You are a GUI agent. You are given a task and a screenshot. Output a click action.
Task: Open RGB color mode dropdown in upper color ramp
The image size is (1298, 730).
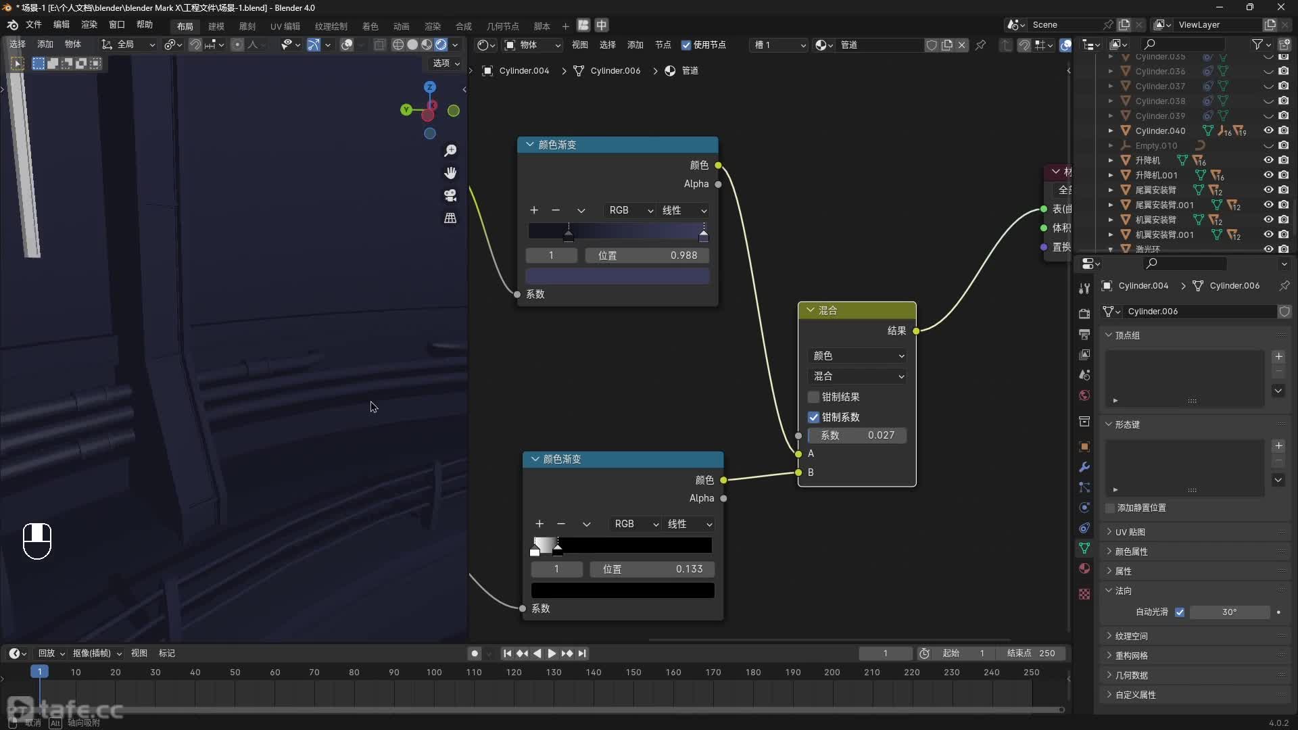(x=630, y=210)
